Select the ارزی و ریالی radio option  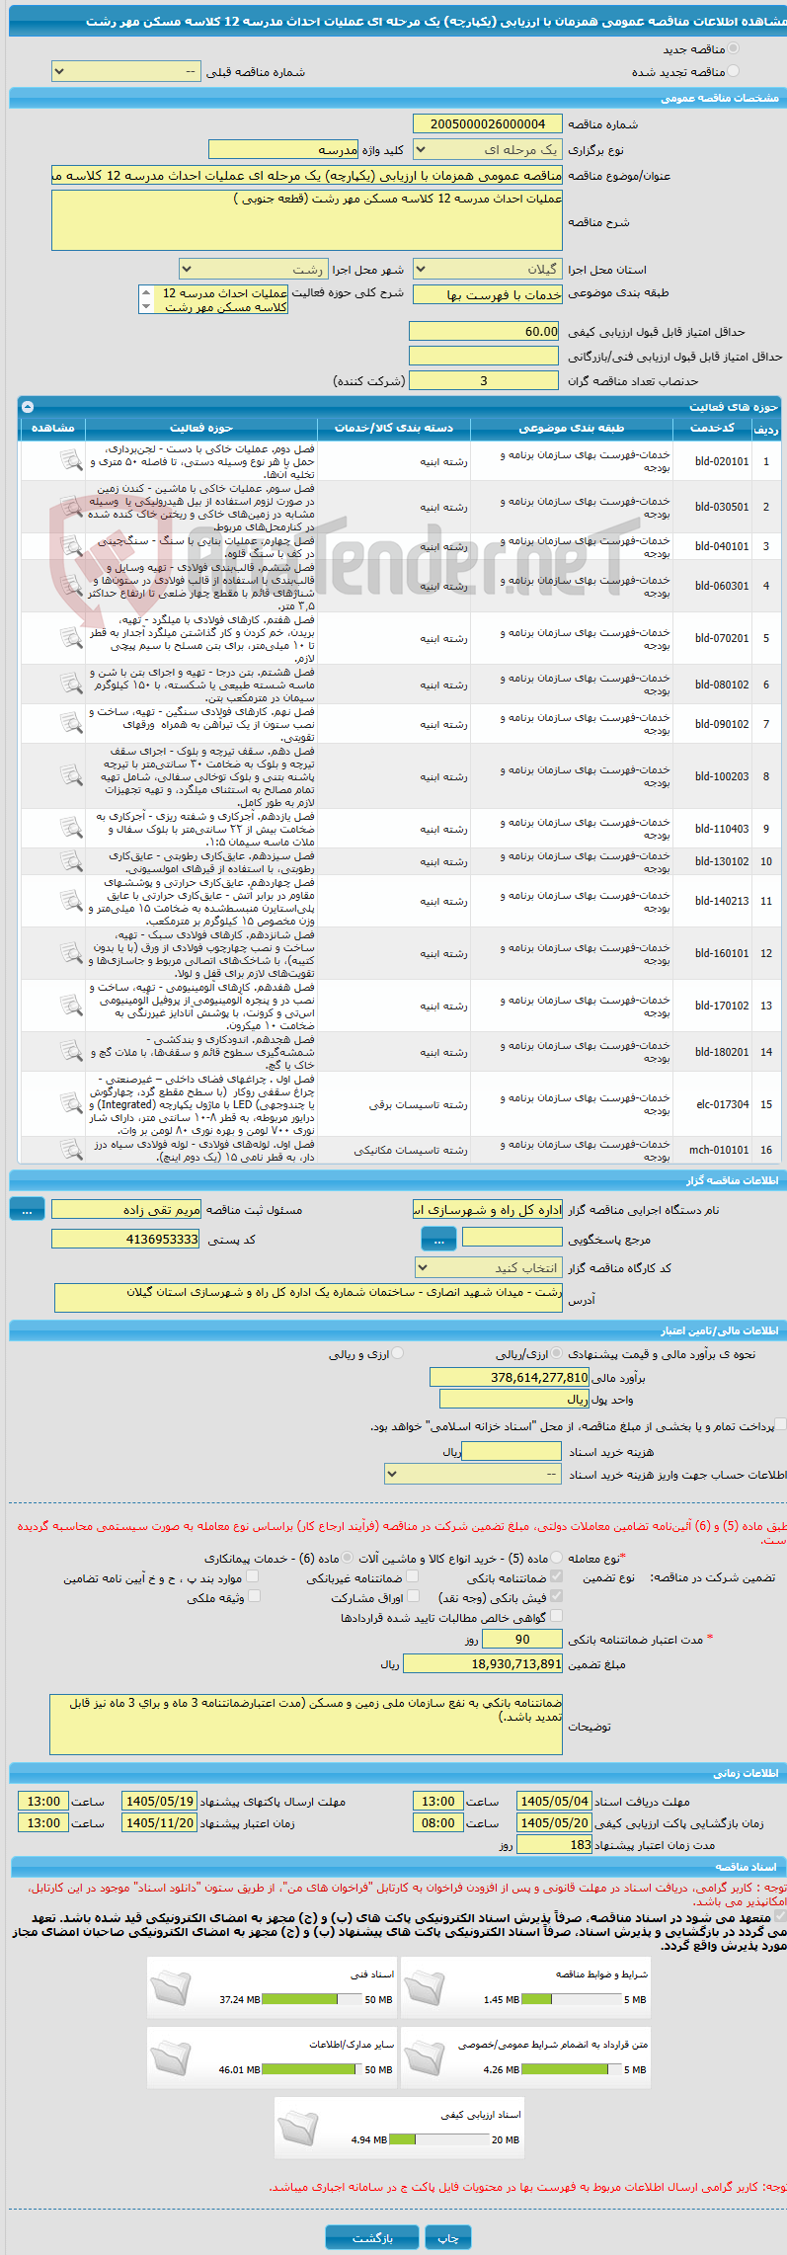pyautogui.click(x=398, y=1354)
